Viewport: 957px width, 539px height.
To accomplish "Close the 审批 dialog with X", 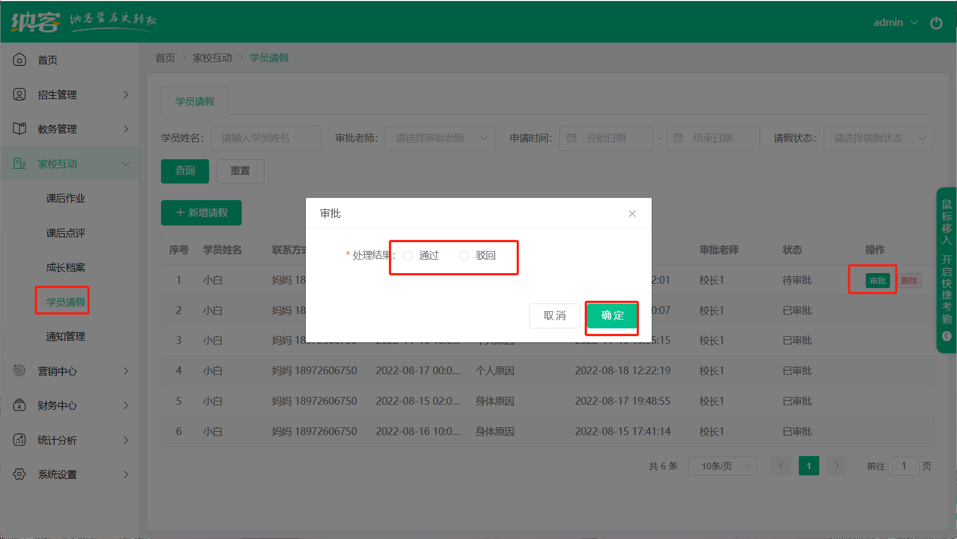I will point(632,214).
